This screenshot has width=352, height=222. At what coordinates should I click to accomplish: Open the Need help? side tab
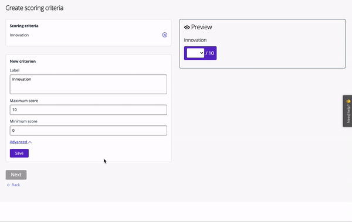(x=347, y=111)
